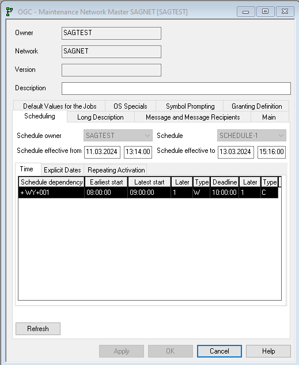Image resolution: width=299 pixels, height=365 pixels.
Task: Click the Help button
Action: (268, 351)
